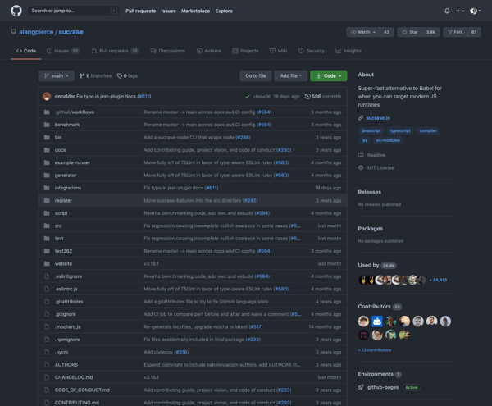Open Issues in top navigation
This screenshot has width=492, height=406.
168,11
